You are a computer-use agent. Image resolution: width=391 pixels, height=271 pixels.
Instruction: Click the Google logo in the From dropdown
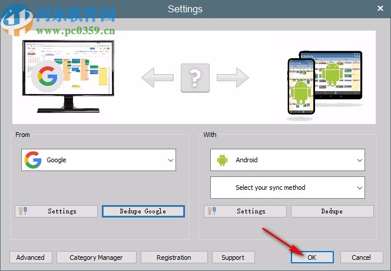tap(33, 160)
